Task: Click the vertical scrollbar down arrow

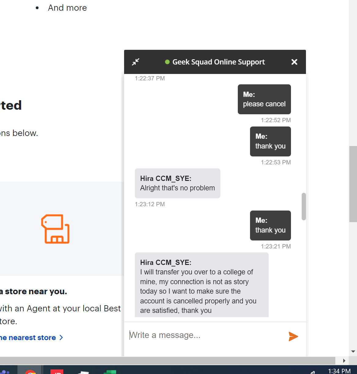Action: [354, 351]
